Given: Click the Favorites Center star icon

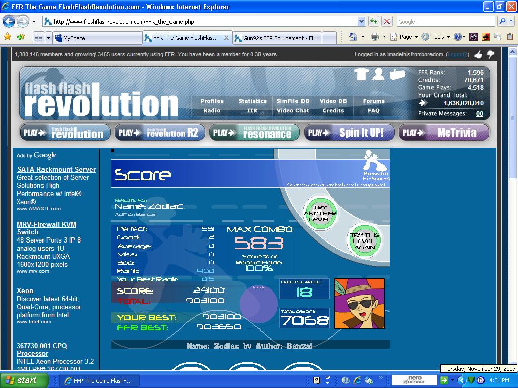Looking at the screenshot, I should (7, 37).
